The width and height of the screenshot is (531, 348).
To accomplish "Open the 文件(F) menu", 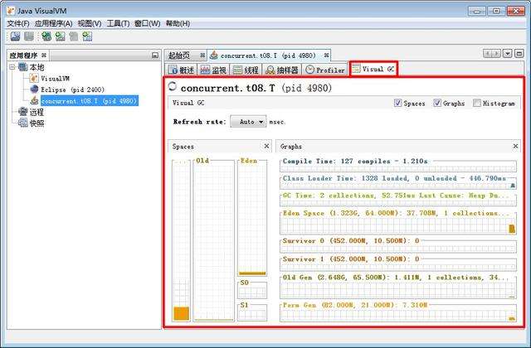I will point(18,24).
